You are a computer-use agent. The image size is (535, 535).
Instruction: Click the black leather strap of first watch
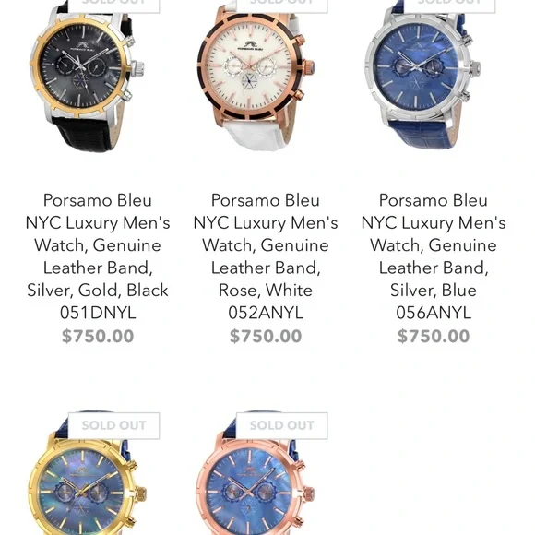coord(88,134)
